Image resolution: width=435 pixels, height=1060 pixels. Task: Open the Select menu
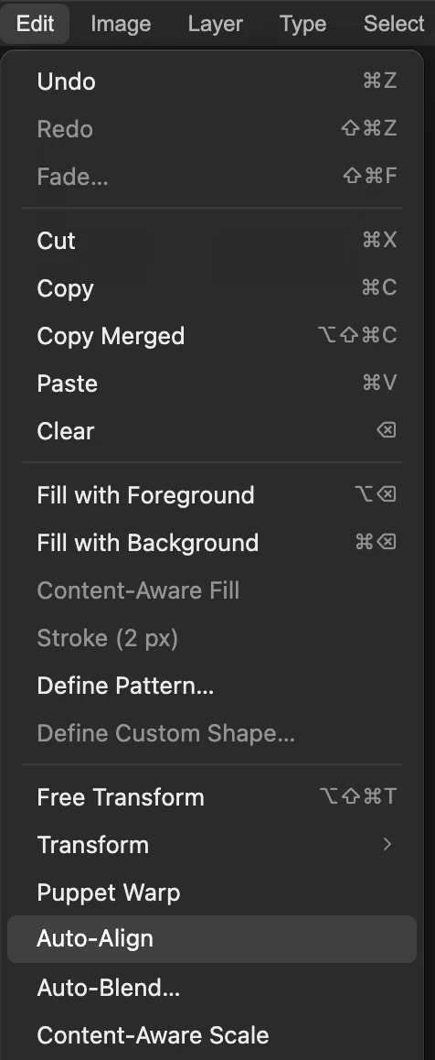click(x=394, y=24)
